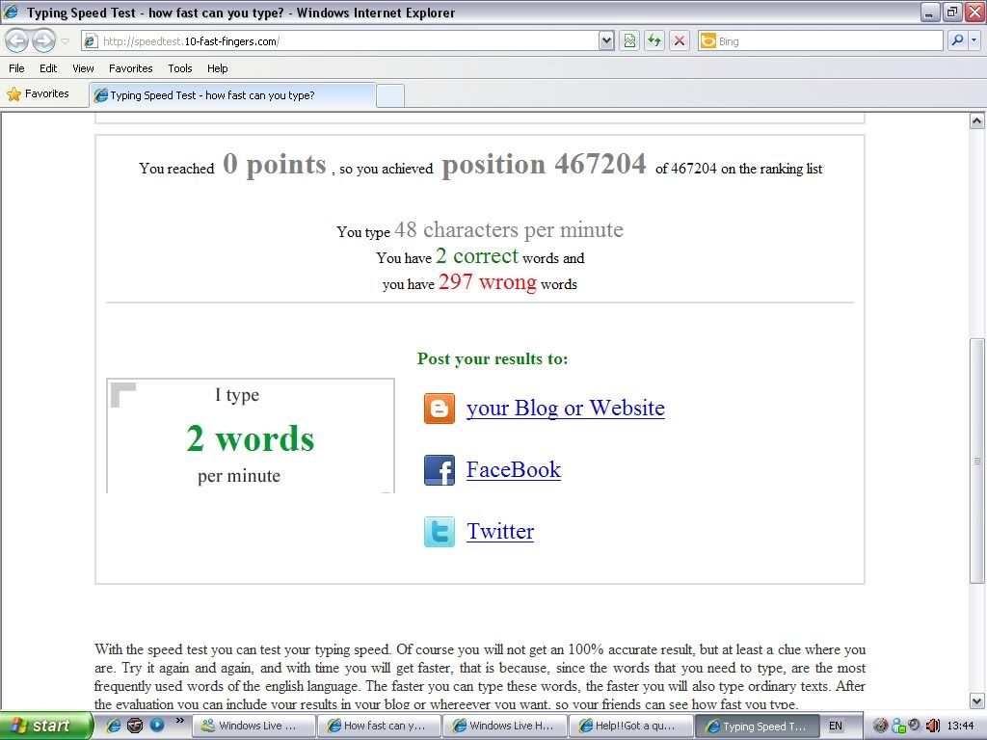Image resolution: width=987 pixels, height=740 pixels.
Task: Click the Windows start button
Action: click(42, 726)
